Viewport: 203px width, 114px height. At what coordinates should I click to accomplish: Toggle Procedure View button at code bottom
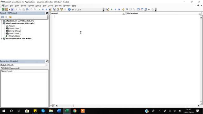[x=51, y=106]
